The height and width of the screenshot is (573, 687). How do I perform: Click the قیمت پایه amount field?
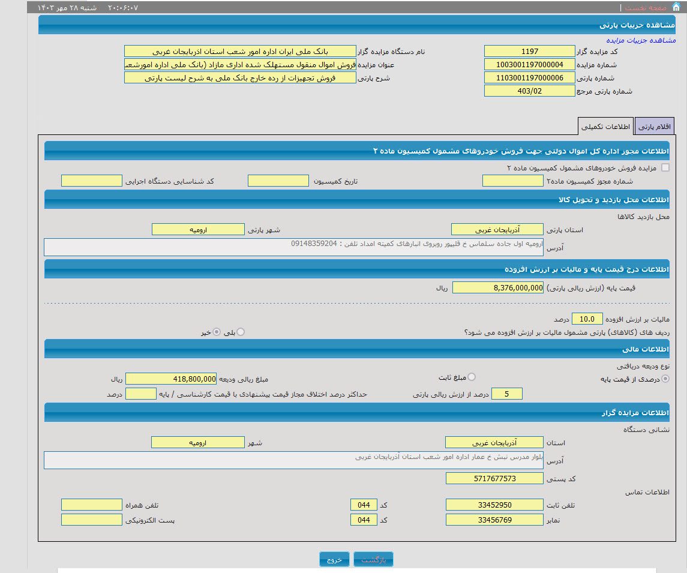point(497,288)
